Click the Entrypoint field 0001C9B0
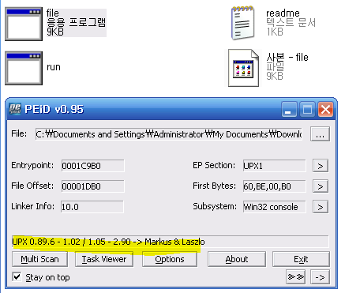This screenshot has height=293, width=360. coord(92,166)
